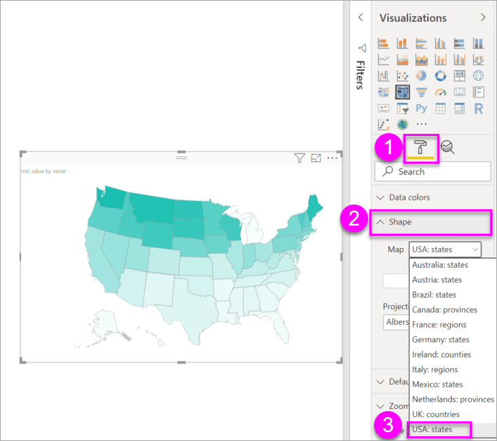Choose Austria: states from list
The image size is (497, 441).
(437, 280)
